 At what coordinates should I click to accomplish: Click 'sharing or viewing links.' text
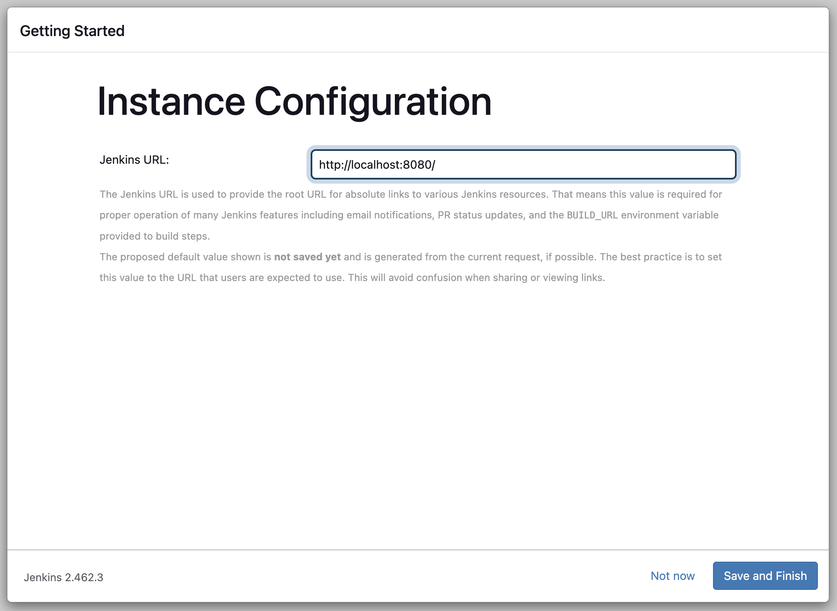click(549, 278)
